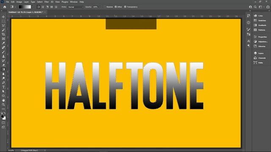Select the Magic Wand tool
The height and width of the screenshot is (152, 271).
(3, 30)
